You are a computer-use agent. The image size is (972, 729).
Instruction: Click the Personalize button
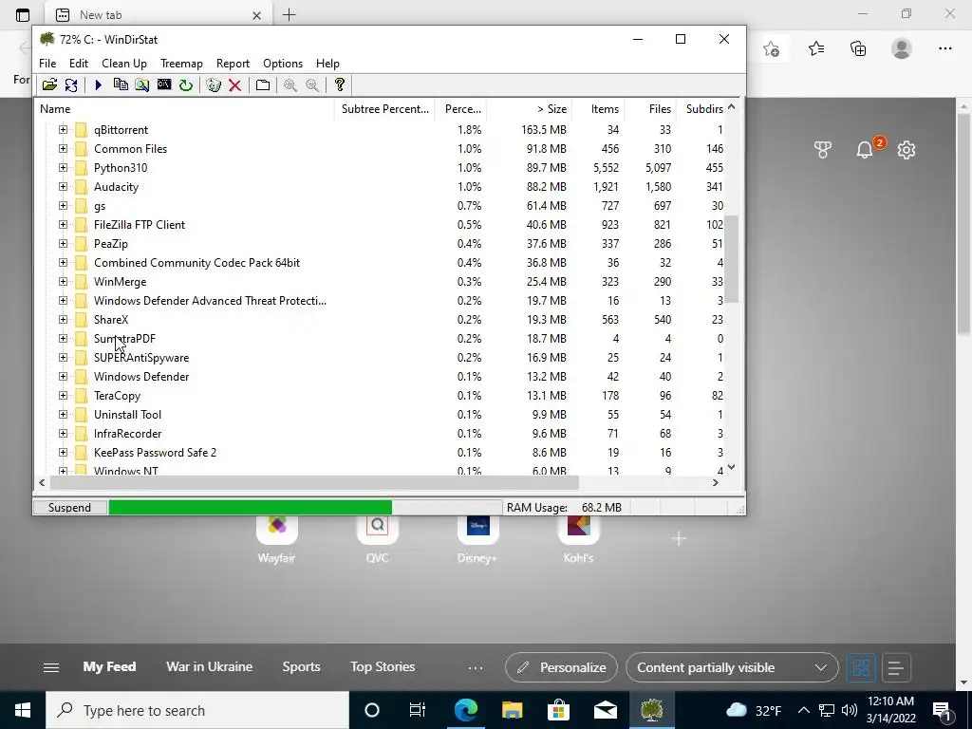click(x=561, y=667)
